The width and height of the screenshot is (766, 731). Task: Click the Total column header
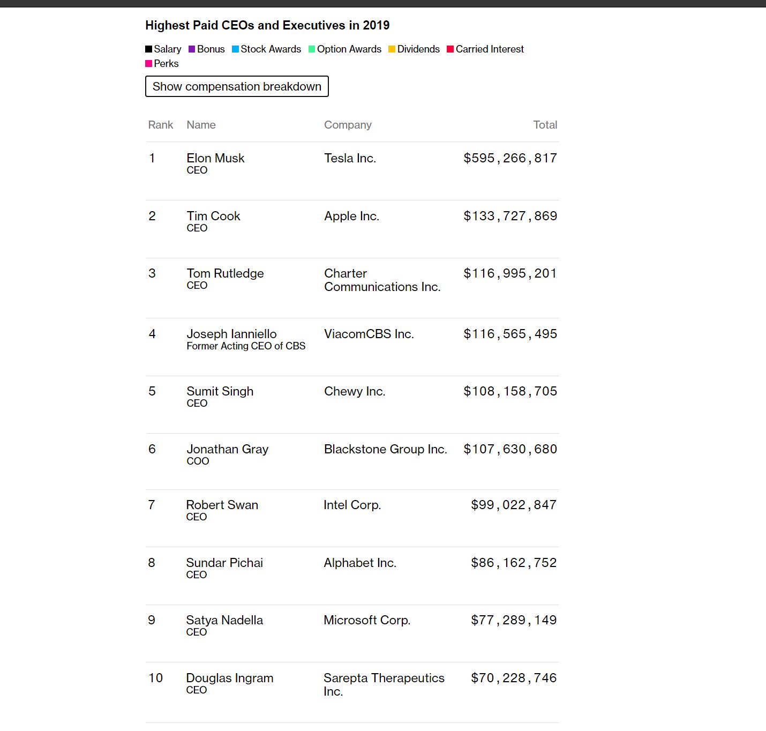(x=545, y=125)
